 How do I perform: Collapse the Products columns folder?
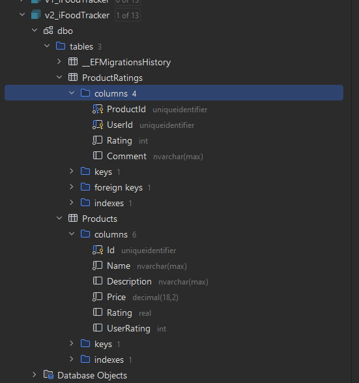72,234
